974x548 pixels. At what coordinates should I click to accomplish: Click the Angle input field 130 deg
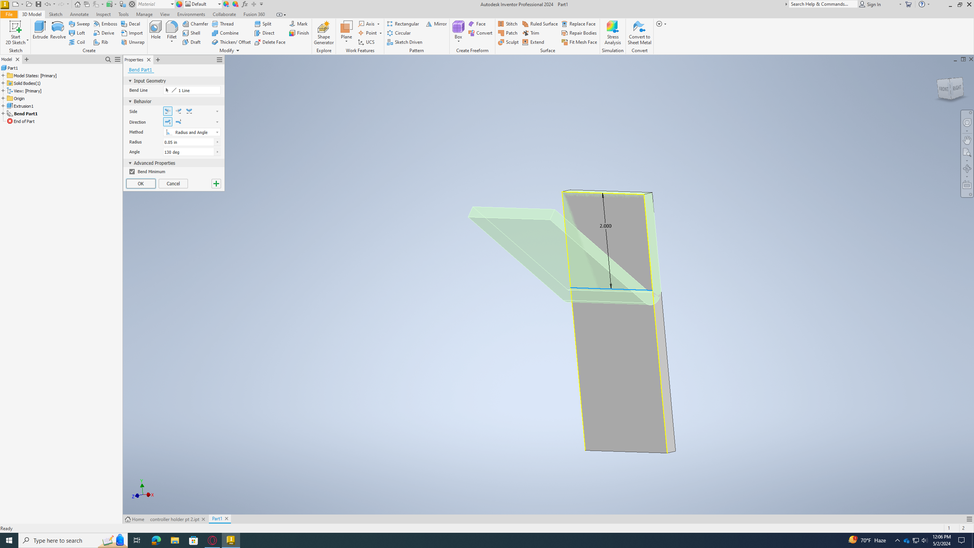click(x=189, y=152)
